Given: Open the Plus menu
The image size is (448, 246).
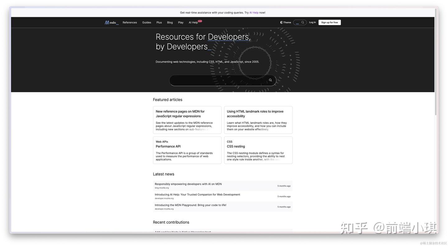Looking at the screenshot, I should [x=159, y=22].
